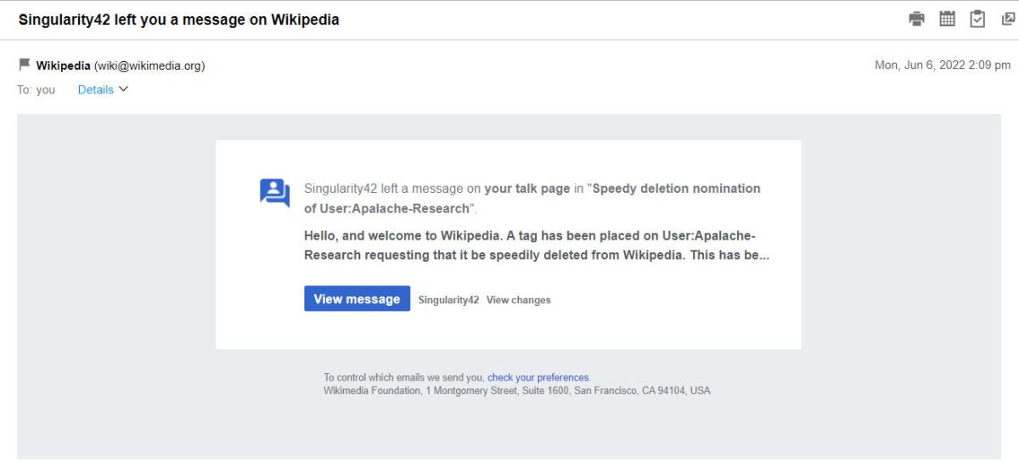The width and height of the screenshot is (1019, 463).
Task: Click the sender name Wikipedia
Action: [63, 65]
